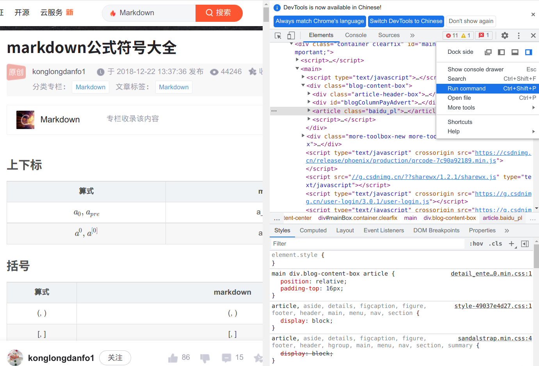Collapse the div class="blog-content-box" node
This screenshot has height=366, width=539.
(x=303, y=85)
